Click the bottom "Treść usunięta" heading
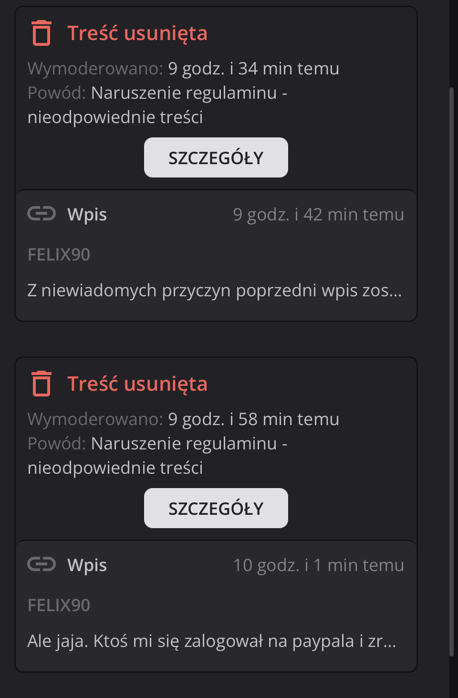 point(137,384)
